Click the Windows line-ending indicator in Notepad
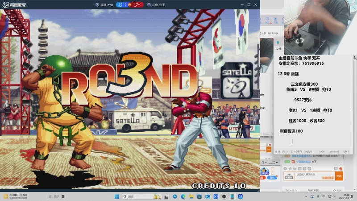 tap(334, 151)
